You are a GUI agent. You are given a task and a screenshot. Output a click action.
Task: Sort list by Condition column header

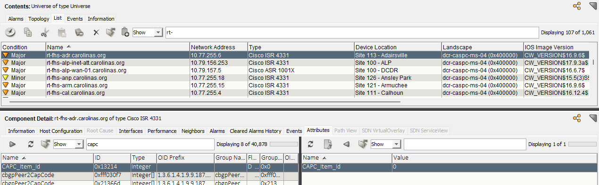click(23, 47)
